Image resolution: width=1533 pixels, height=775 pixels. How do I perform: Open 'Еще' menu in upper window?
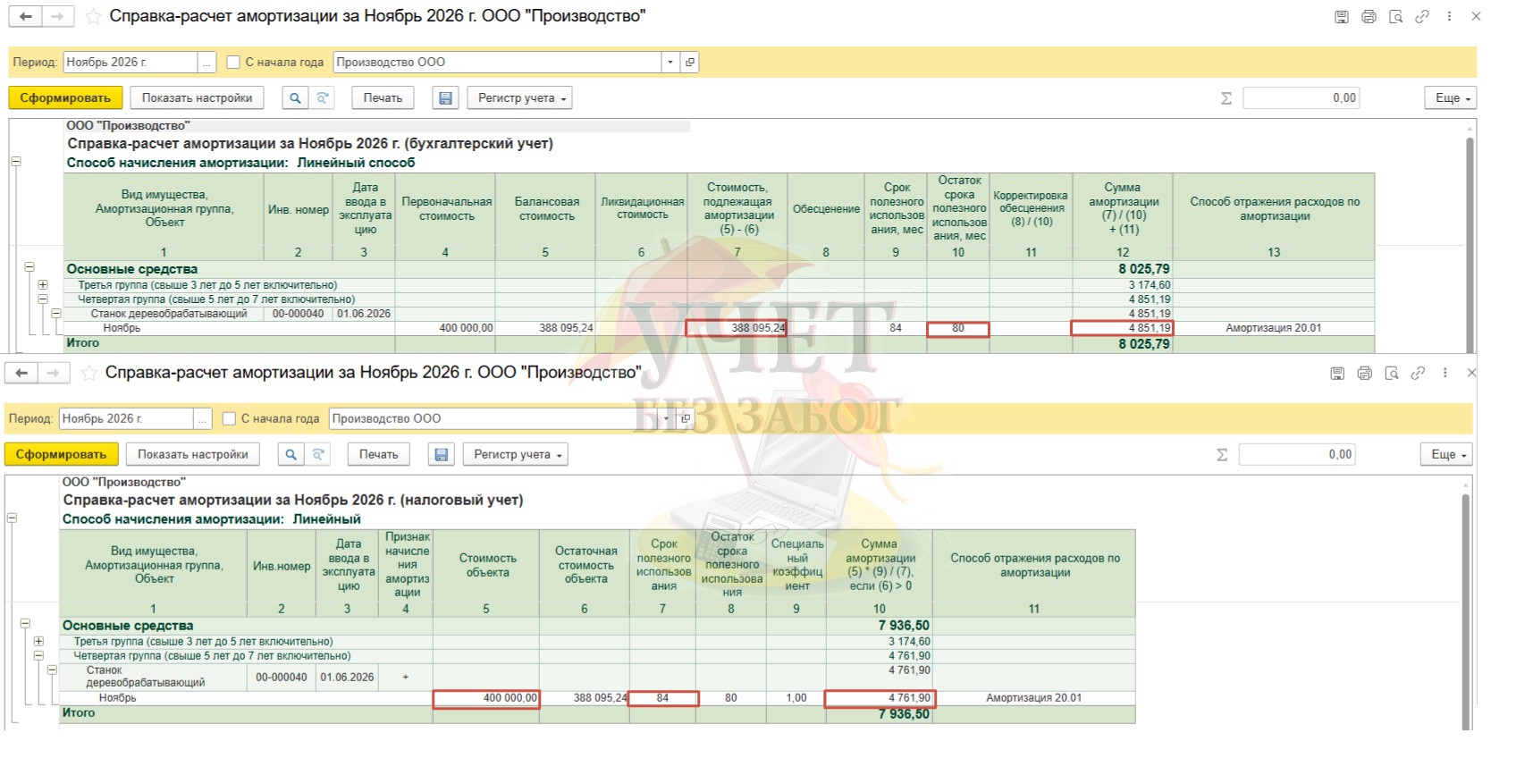tap(1450, 98)
